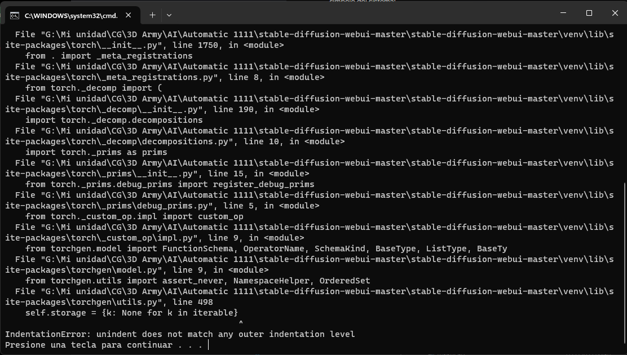627x355 pixels.
Task: Click the 'from . import _meta_registrations' line
Action: pyautogui.click(x=109, y=56)
